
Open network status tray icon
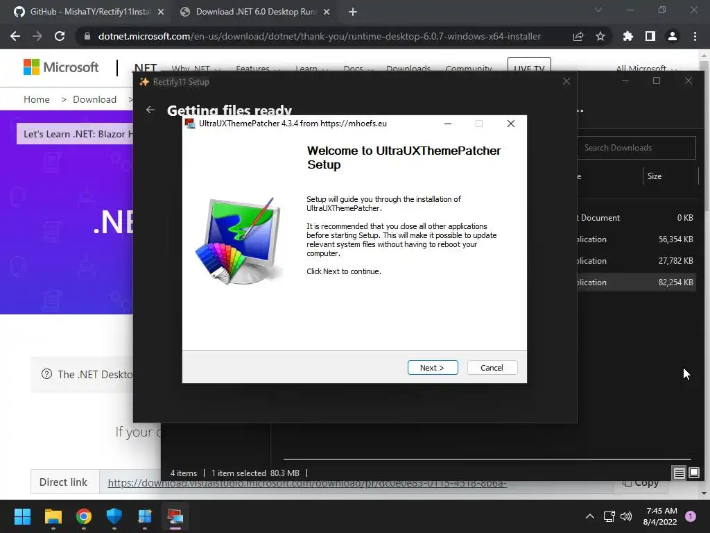[609, 516]
